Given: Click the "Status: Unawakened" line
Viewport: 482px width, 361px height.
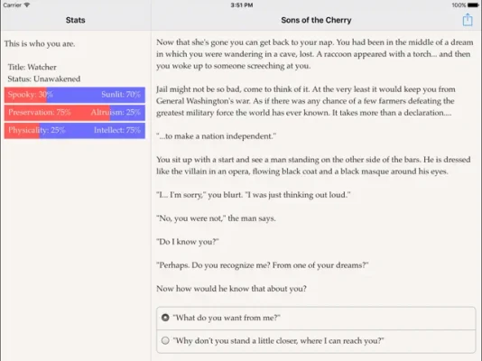Looking at the screenshot, I should coord(44,79).
